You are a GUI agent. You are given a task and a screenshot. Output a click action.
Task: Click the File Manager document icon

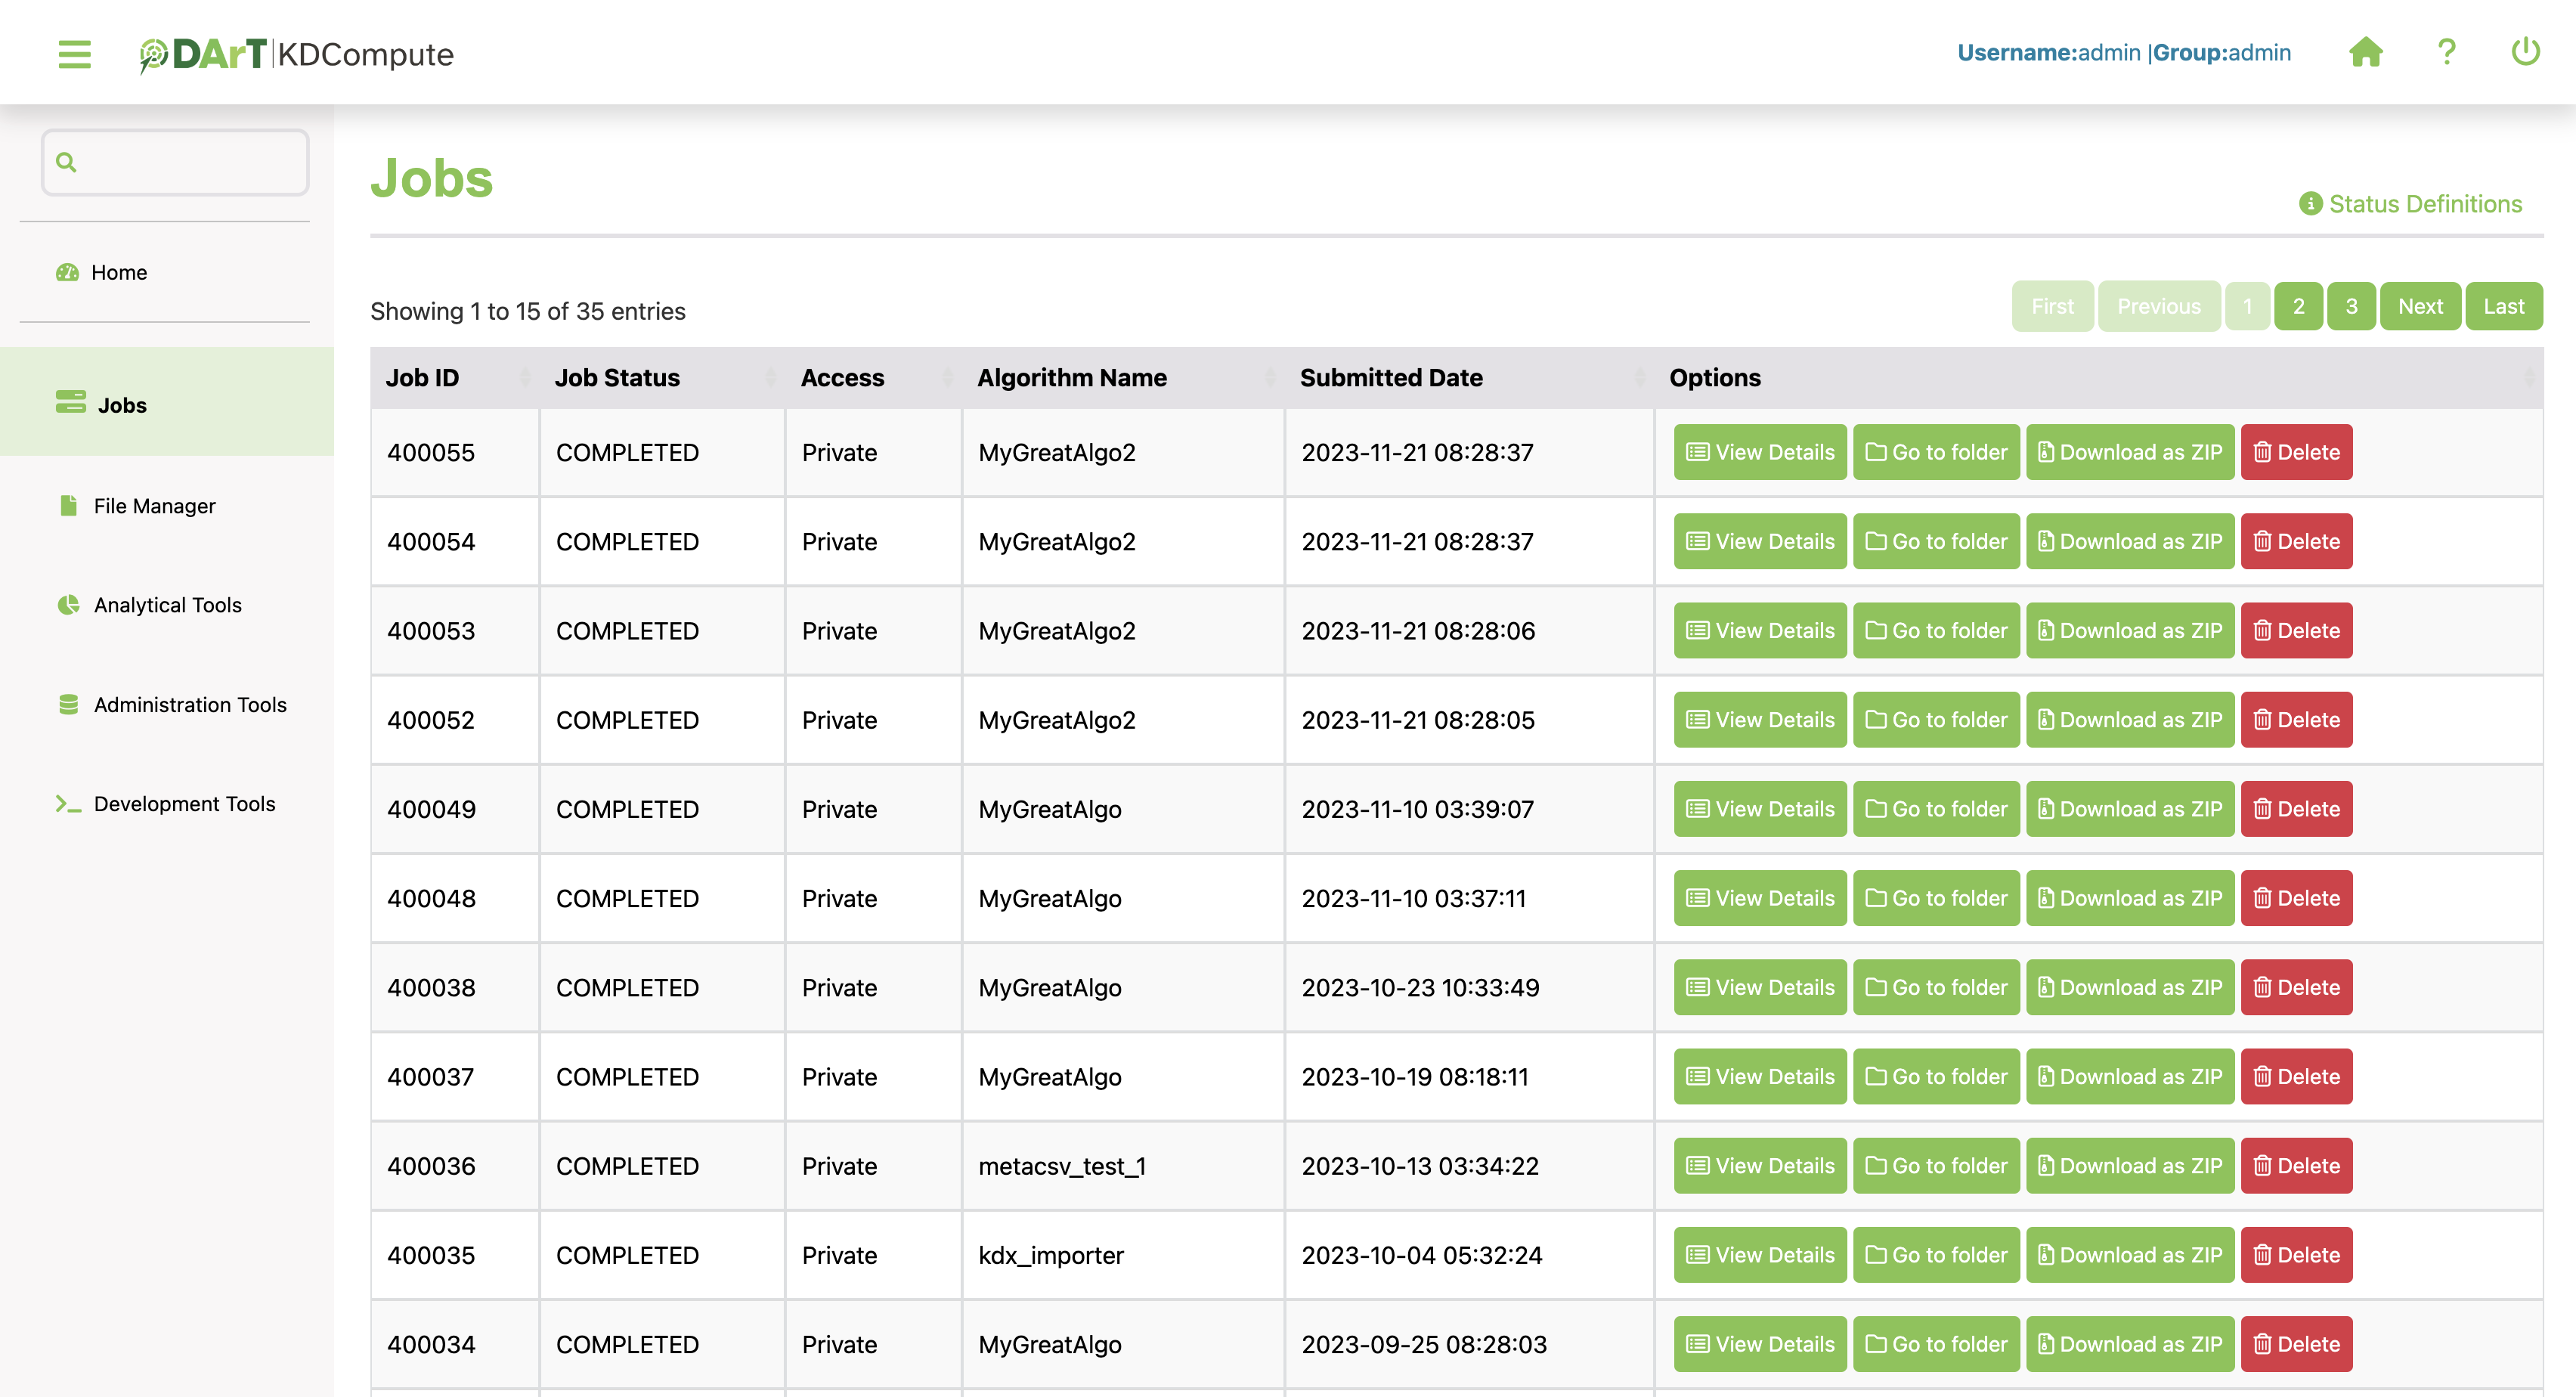(x=68, y=506)
